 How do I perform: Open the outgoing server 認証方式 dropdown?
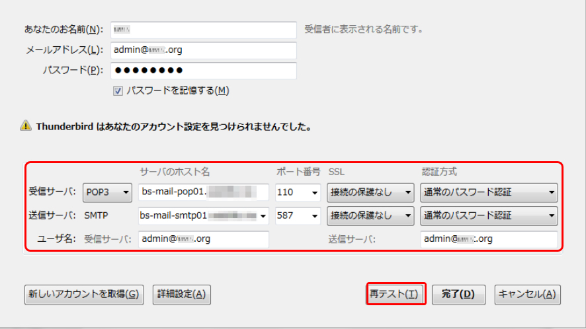[x=488, y=216]
